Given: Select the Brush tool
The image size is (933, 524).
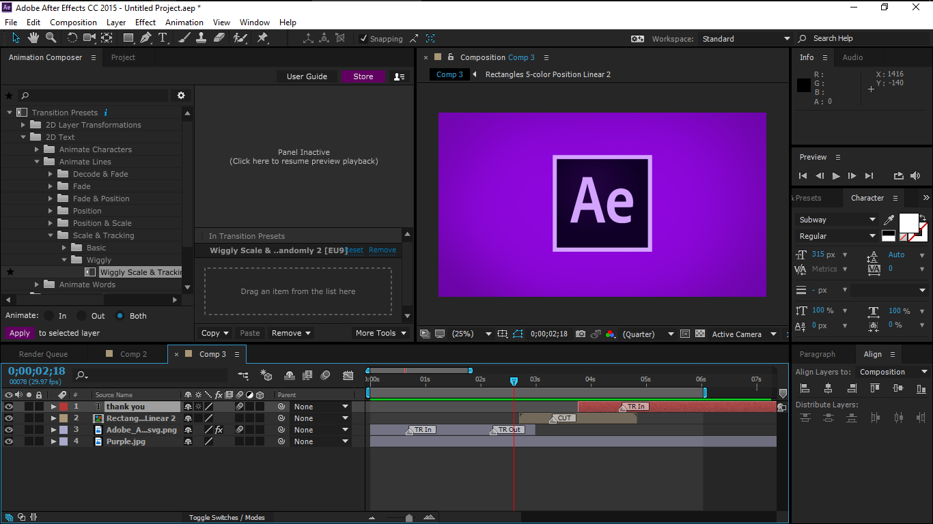Looking at the screenshot, I should [x=184, y=38].
